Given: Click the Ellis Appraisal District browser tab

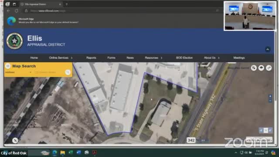Looking at the screenshot, I should 41,4.
